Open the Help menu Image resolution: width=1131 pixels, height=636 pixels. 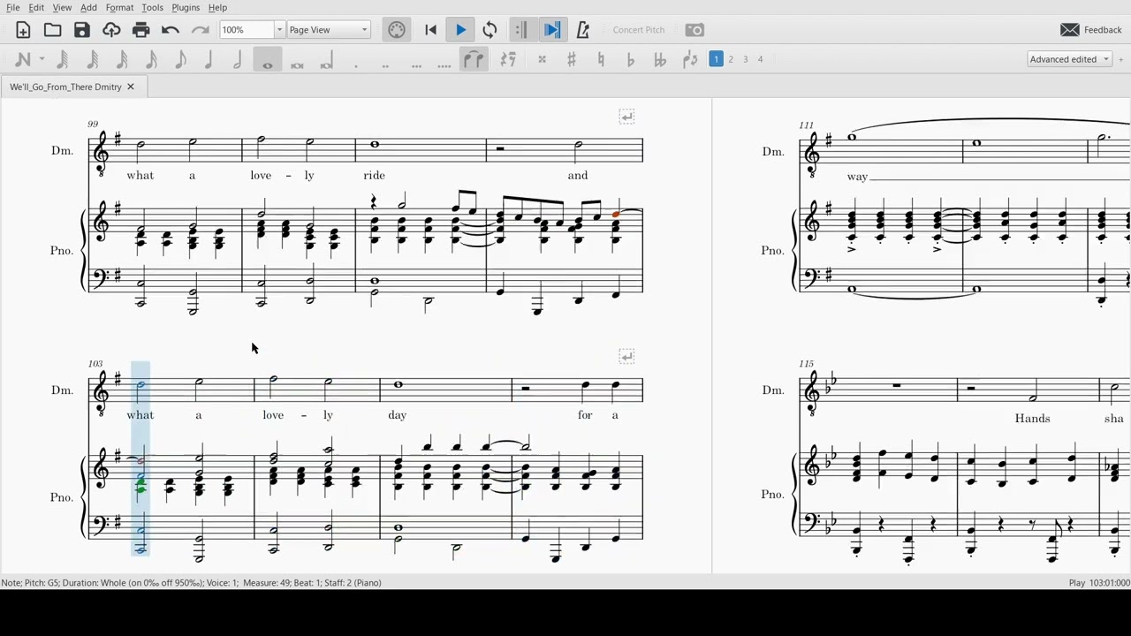(x=217, y=7)
